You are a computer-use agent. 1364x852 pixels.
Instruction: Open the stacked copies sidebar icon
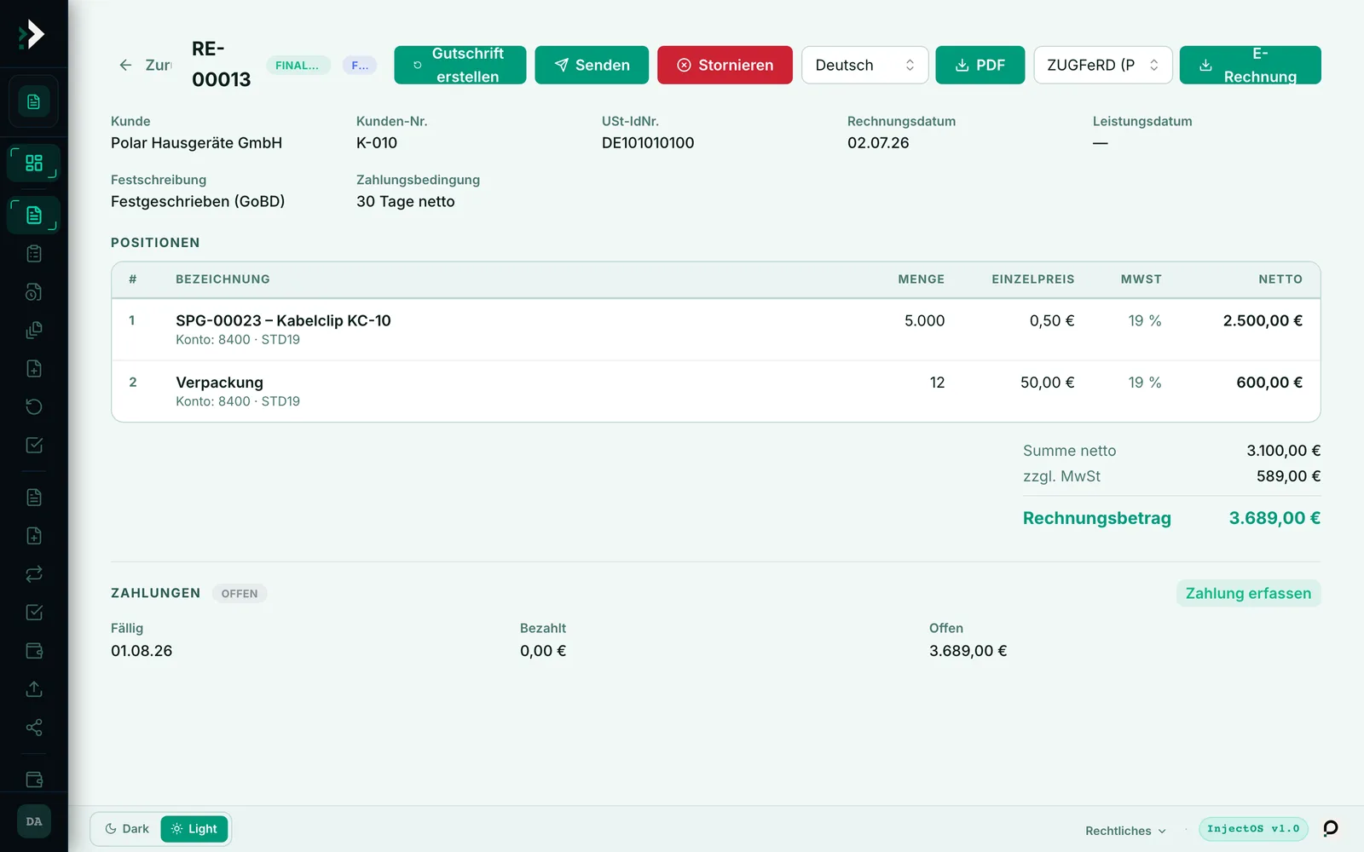click(34, 331)
